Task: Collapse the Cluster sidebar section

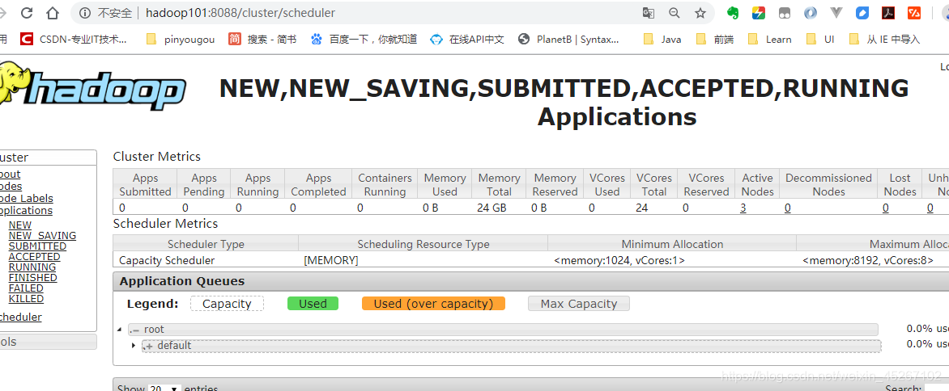Action: point(48,158)
